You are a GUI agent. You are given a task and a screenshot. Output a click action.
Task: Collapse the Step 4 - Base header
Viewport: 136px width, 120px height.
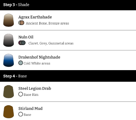point(68,76)
